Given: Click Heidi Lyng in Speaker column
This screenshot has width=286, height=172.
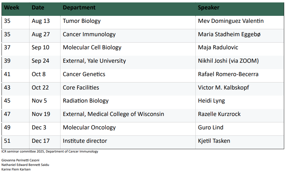Looking at the screenshot, I should point(212,101).
